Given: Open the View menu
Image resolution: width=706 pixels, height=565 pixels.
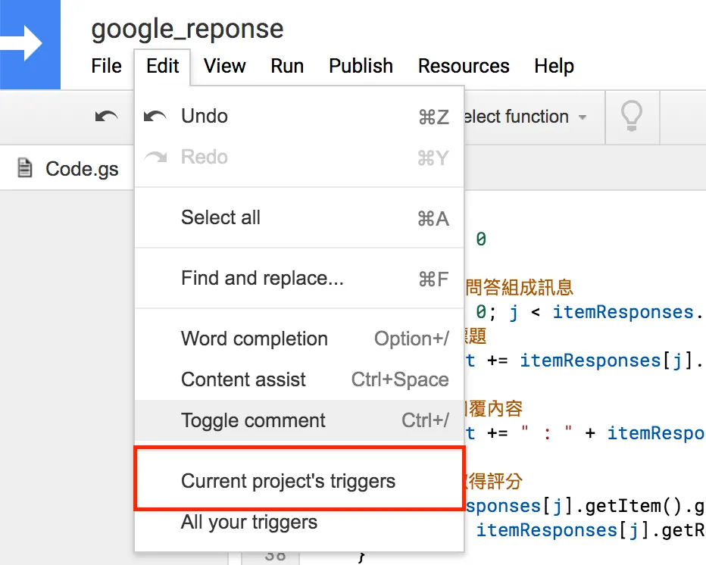Looking at the screenshot, I should [x=224, y=66].
